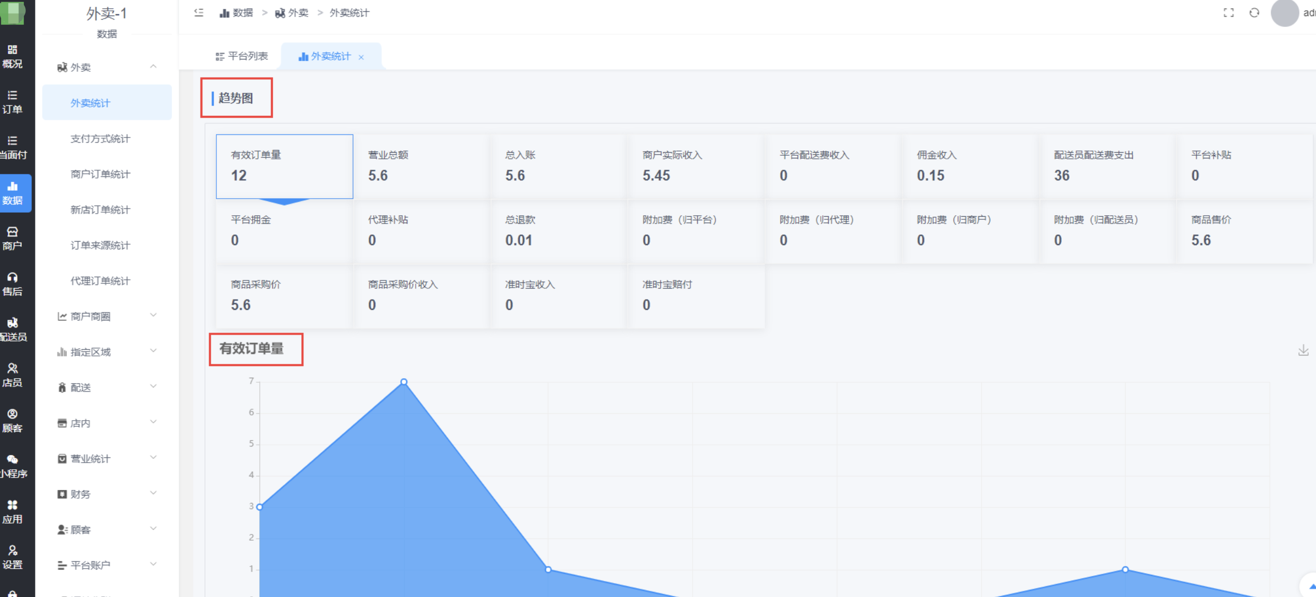Open the 配送员 courier sidebar icon
1316x597 pixels.
coord(12,330)
